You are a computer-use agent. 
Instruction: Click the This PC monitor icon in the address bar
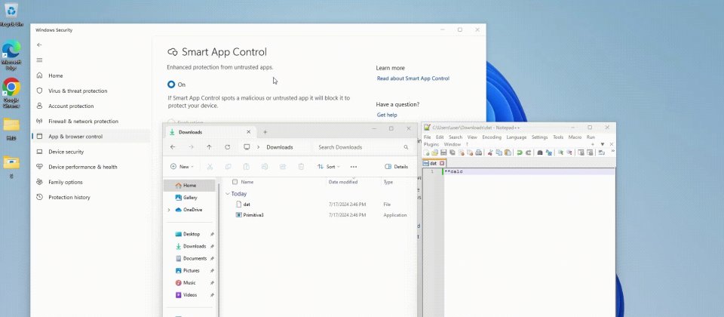pos(247,147)
